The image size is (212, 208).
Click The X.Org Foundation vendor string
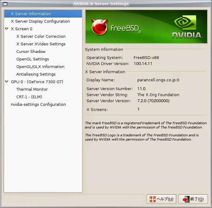pyautogui.click(x=158, y=95)
